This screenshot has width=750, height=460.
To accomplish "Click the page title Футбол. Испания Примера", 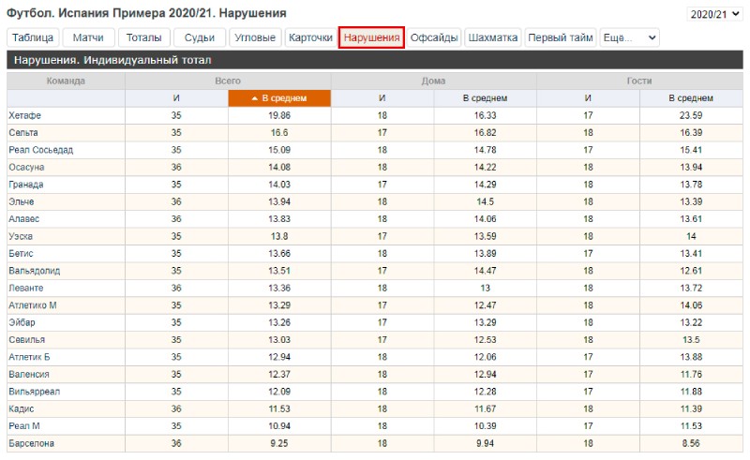I will click(146, 13).
